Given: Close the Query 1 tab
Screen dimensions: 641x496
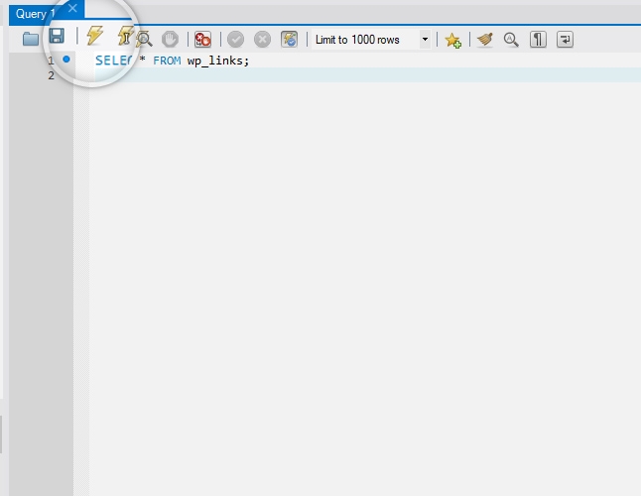Looking at the screenshot, I should click(72, 8).
